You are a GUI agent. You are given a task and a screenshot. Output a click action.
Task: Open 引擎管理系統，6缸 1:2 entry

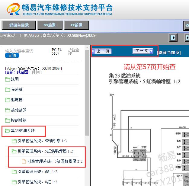(37, 172)
